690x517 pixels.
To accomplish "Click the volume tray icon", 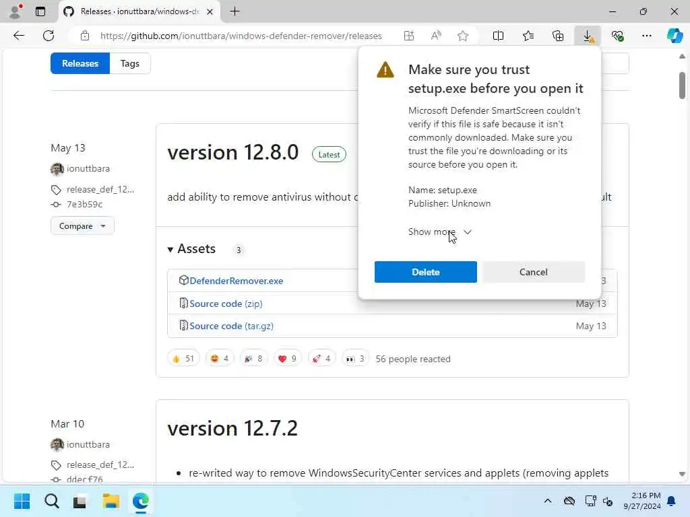I will (x=608, y=501).
